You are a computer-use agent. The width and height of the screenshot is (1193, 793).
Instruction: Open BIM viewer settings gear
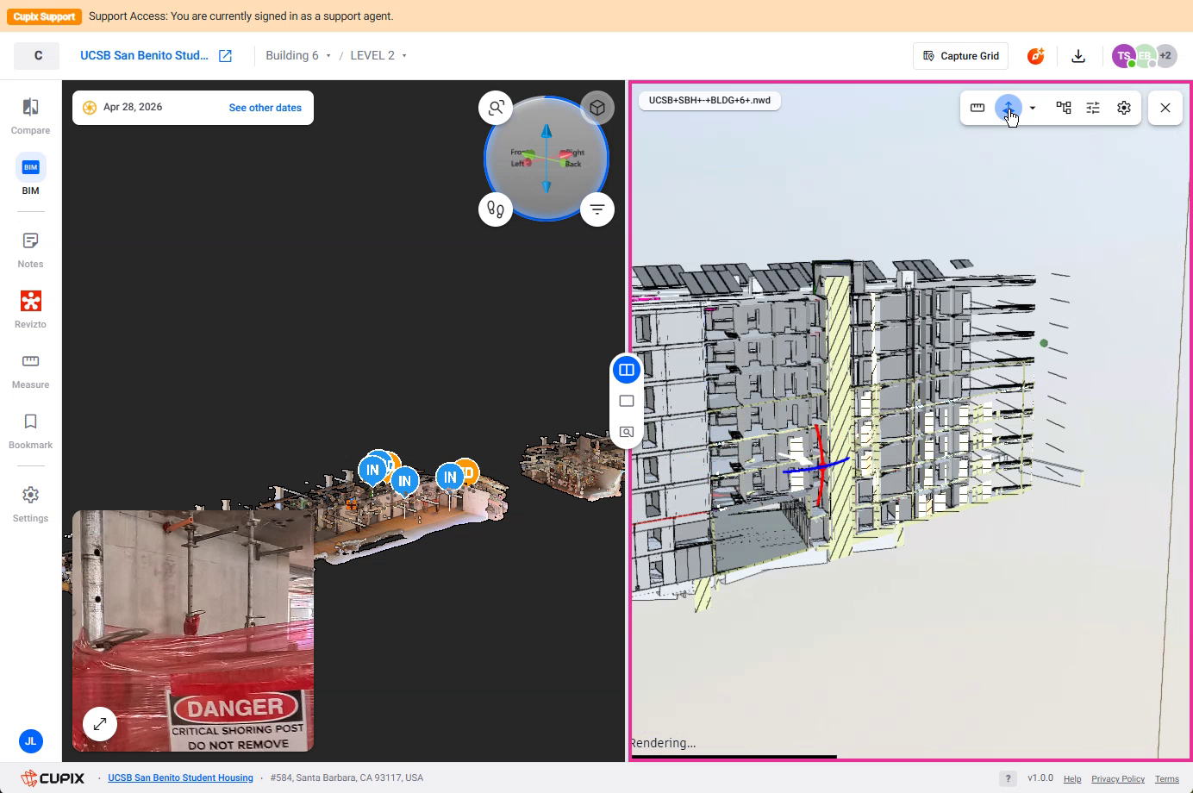tap(1124, 108)
